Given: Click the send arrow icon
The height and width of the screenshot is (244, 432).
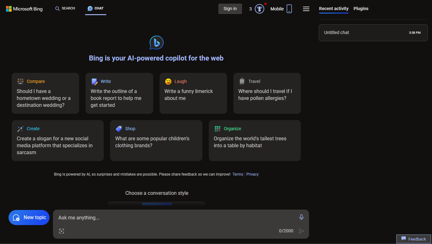Looking at the screenshot, I should [x=301, y=231].
